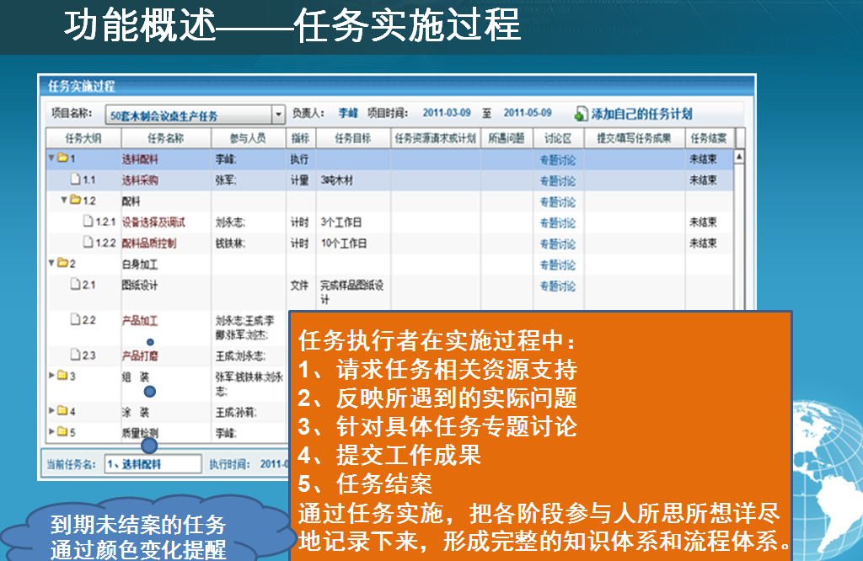863x561 pixels.
Task: Click 未结束 status in row 1
Action: (703, 159)
